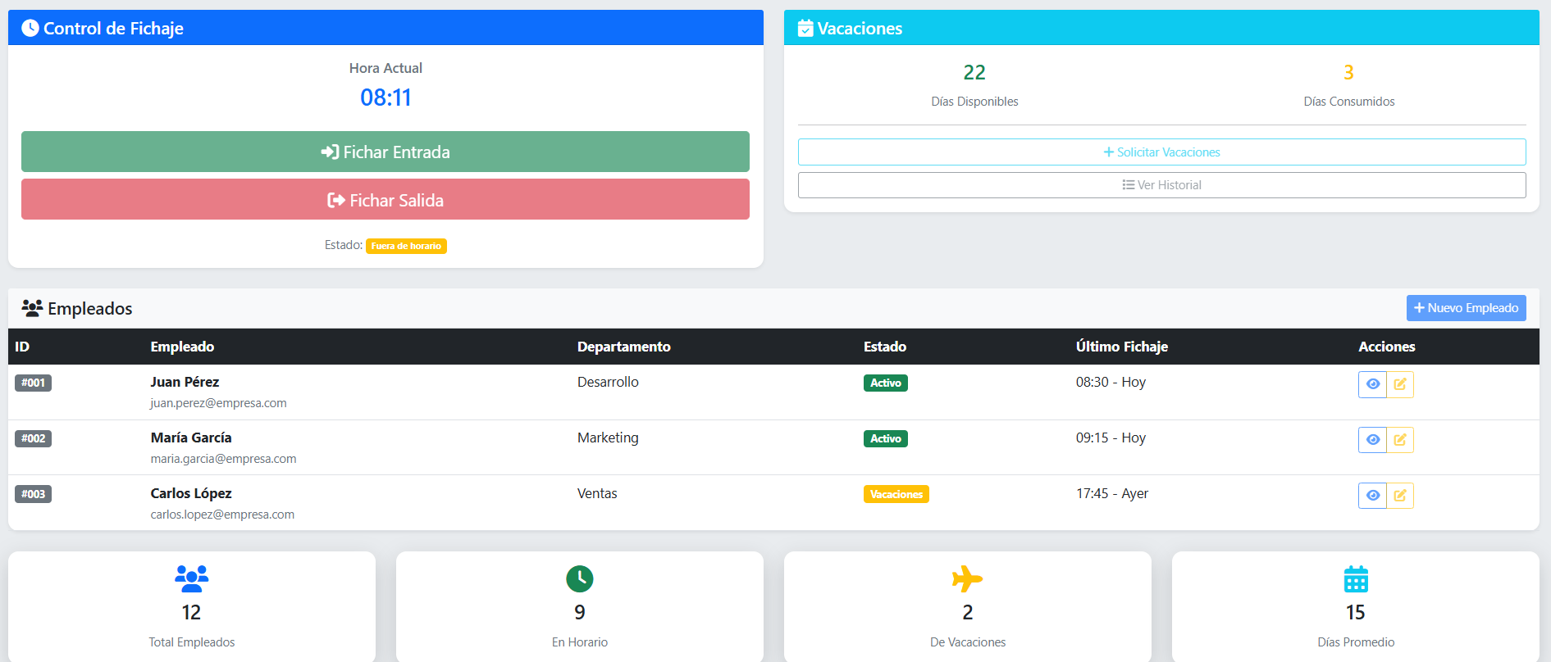1551x662 pixels.
Task: Click the 3 Días Consumidos value
Action: (1348, 72)
